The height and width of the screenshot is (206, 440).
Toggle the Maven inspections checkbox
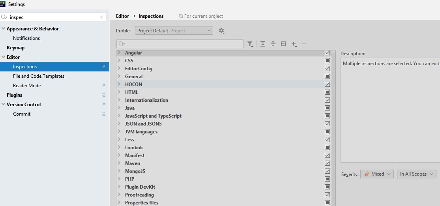point(327,163)
